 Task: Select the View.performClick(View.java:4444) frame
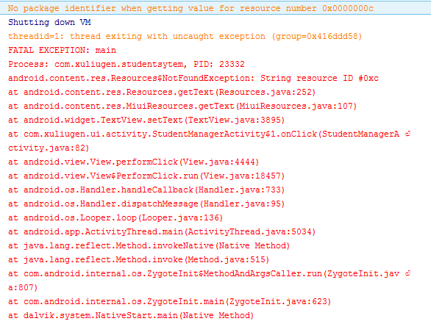click(133, 162)
